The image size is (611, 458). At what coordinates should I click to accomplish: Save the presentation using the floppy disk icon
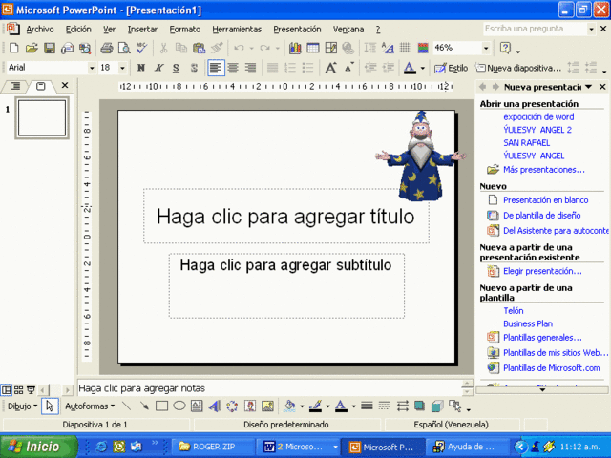point(50,48)
